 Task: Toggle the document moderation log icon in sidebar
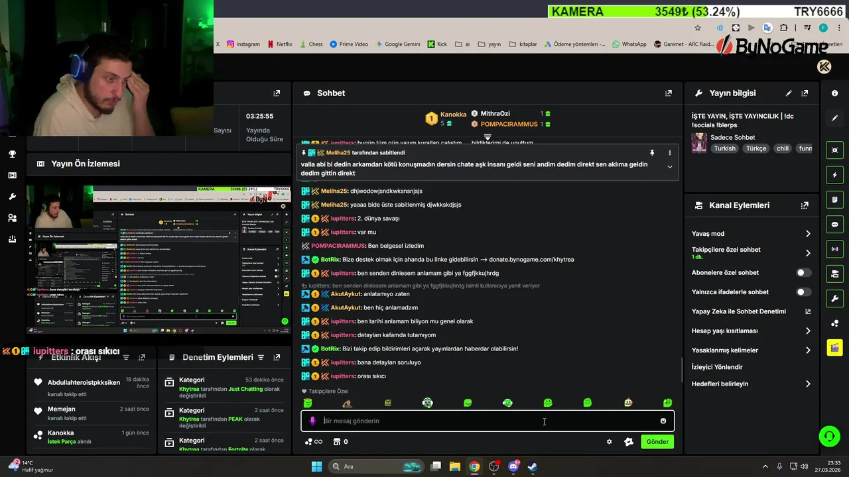click(x=835, y=199)
